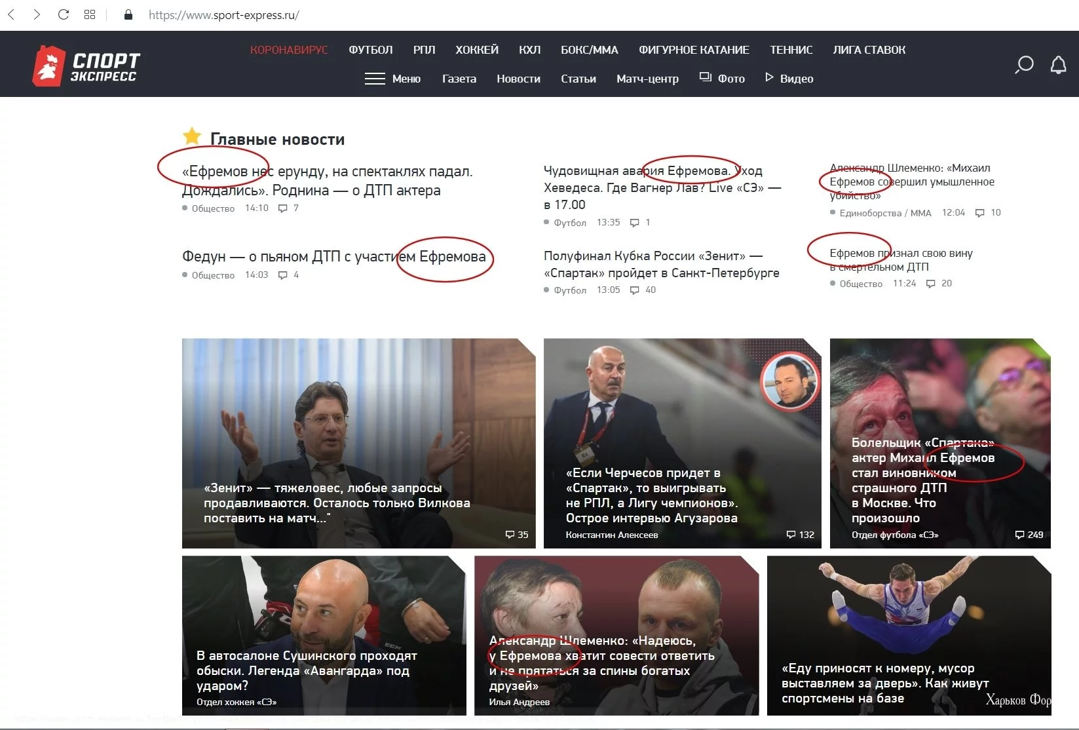
Task: Open the Спорт-Экспресс logo home link
Action: click(86, 66)
